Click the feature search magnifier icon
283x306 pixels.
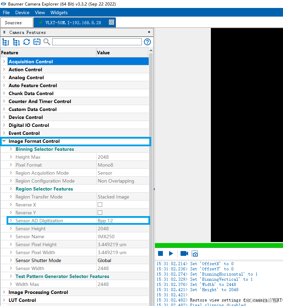click(47, 42)
